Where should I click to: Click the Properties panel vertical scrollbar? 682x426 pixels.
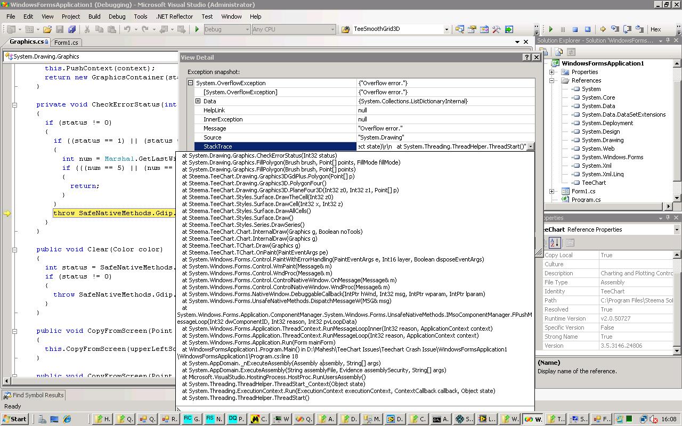coord(677,302)
